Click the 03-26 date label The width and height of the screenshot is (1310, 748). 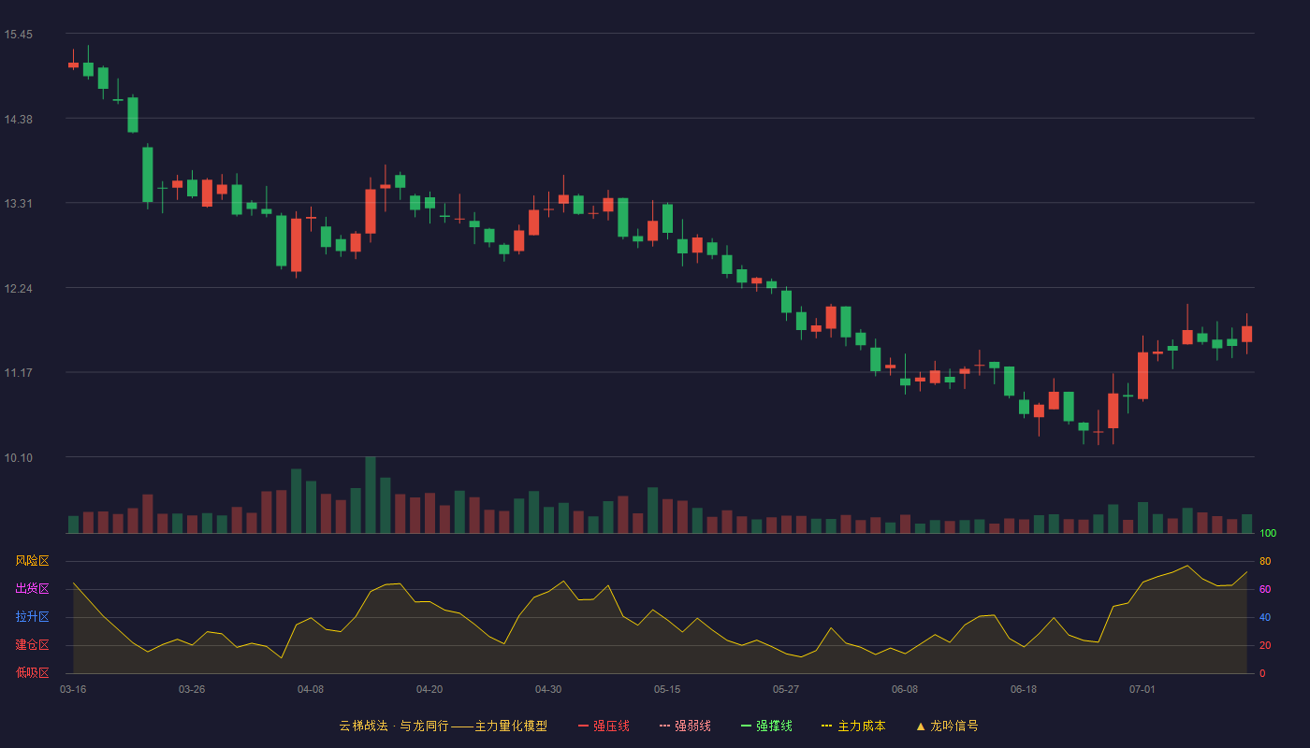(x=192, y=689)
